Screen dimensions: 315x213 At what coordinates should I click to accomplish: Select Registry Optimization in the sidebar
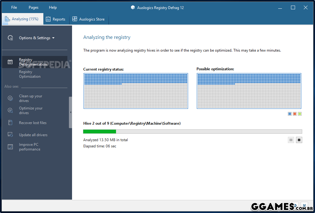coord(30,74)
